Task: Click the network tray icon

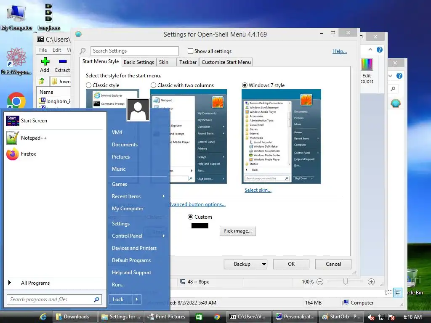Action: point(381,317)
